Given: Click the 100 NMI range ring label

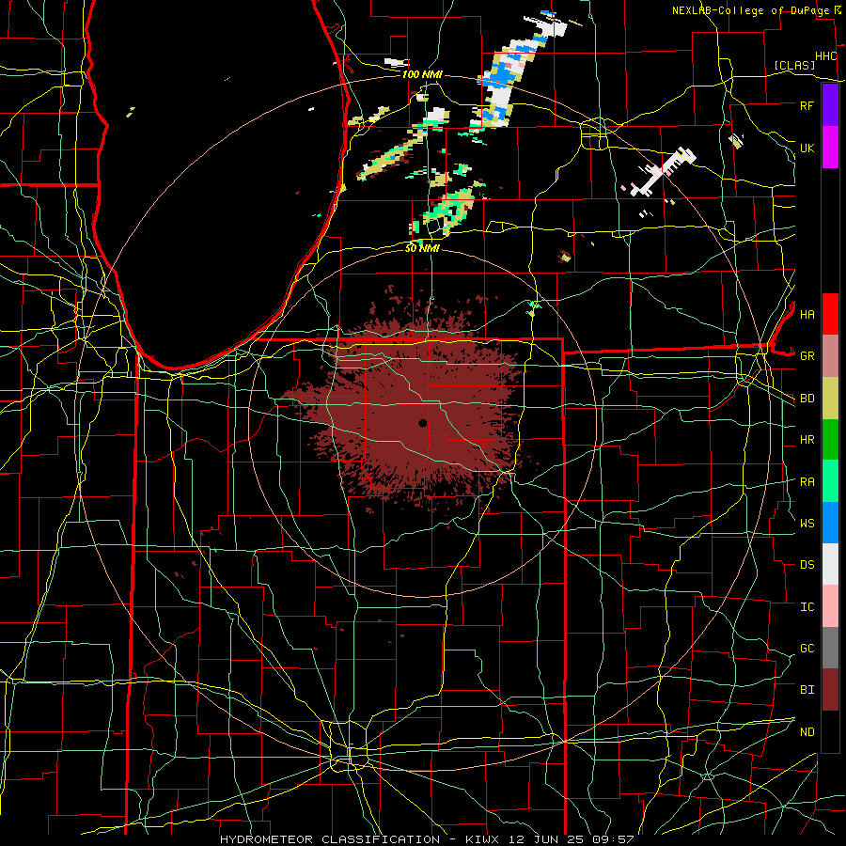Looking at the screenshot, I should point(422,74).
